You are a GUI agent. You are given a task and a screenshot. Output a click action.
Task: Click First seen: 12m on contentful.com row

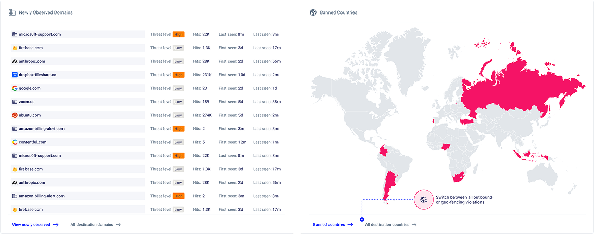point(233,142)
